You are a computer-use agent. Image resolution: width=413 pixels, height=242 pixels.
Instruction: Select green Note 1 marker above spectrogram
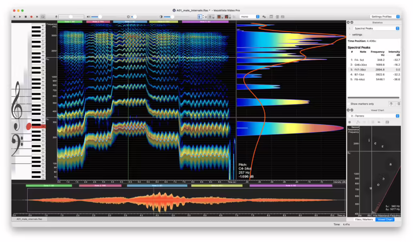[70, 22]
